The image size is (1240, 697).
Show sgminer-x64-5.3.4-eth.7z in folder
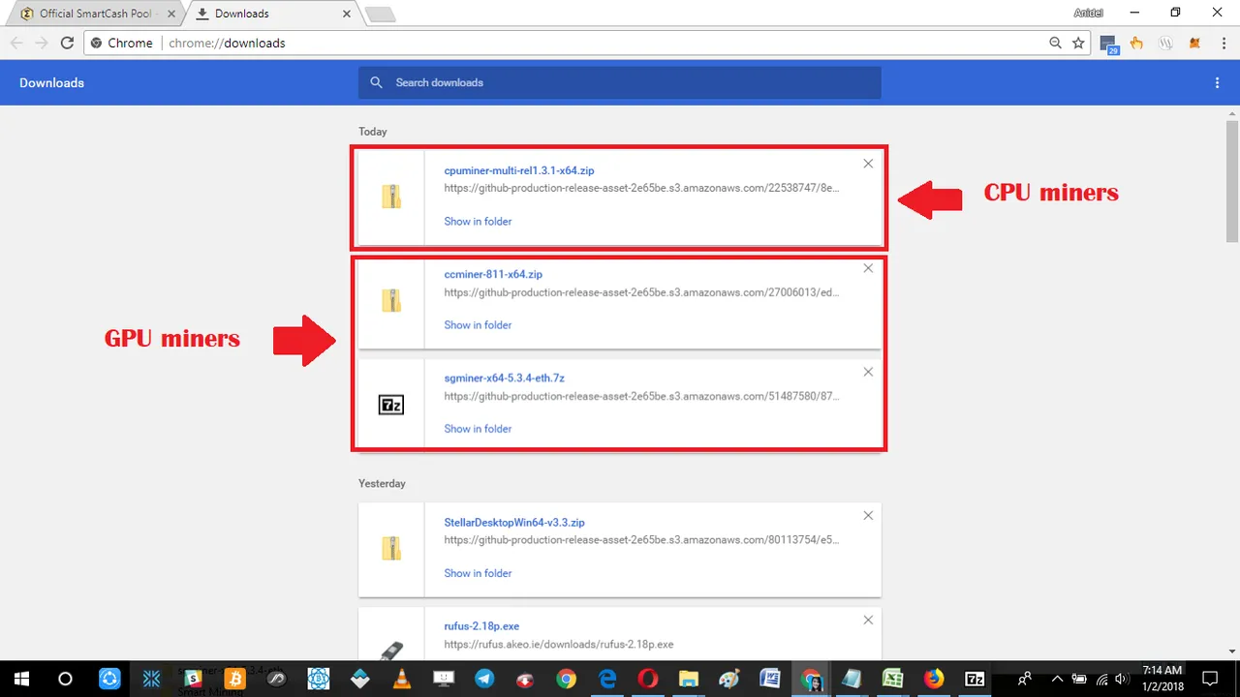pos(478,429)
